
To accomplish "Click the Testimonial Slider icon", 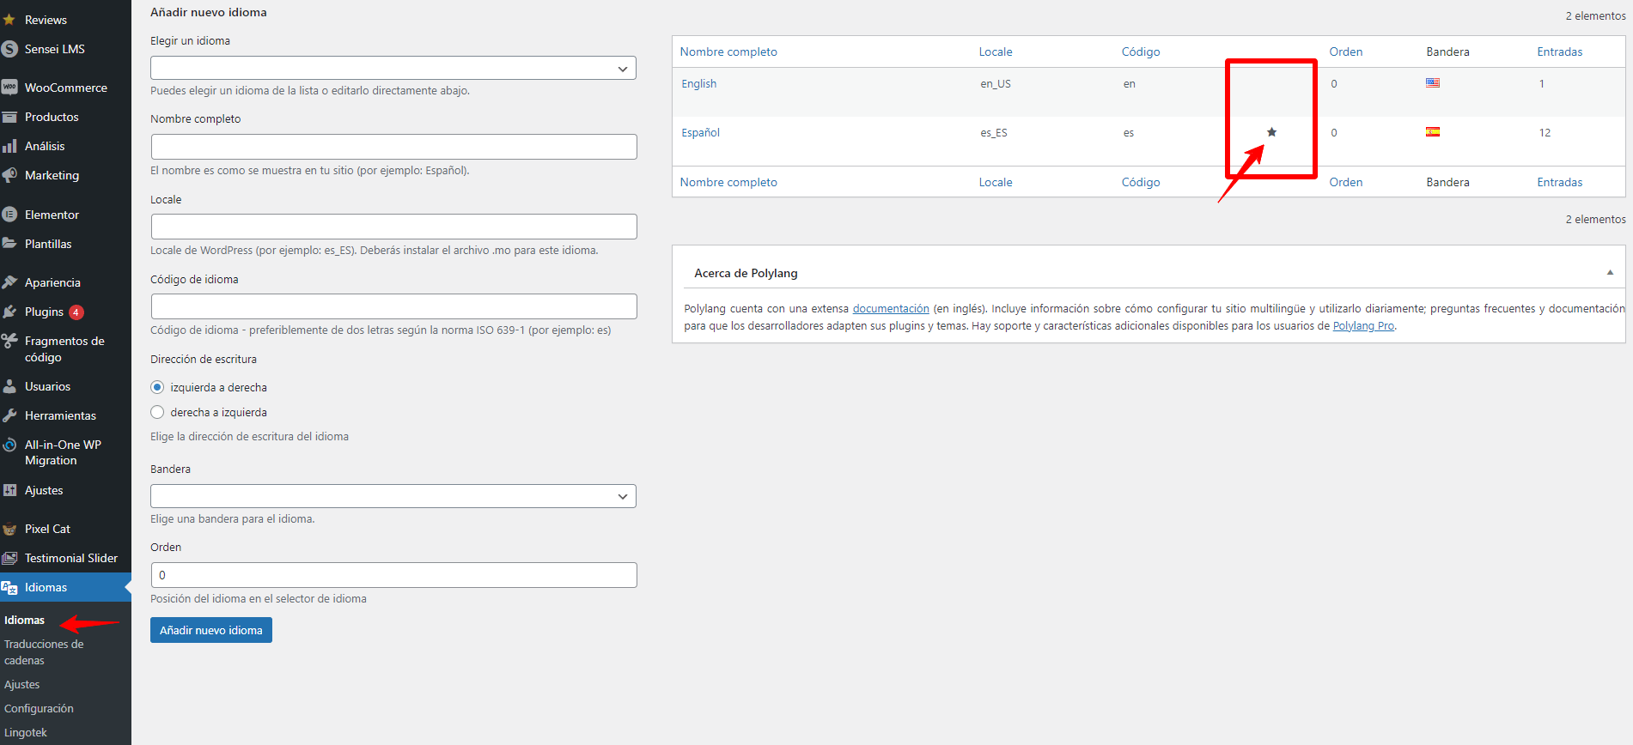I will (9, 558).
